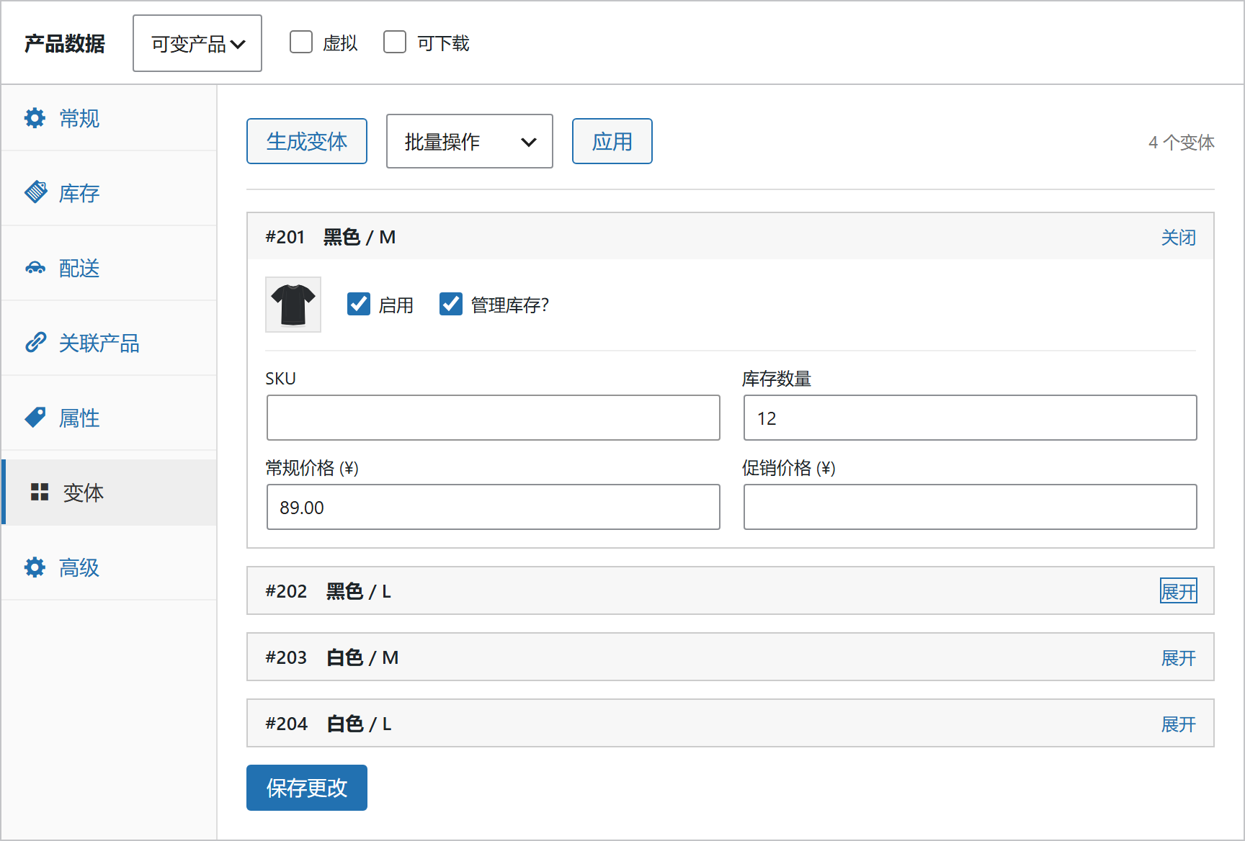Focus the SKU input field
Screen dimensions: 1245x841
(494, 418)
